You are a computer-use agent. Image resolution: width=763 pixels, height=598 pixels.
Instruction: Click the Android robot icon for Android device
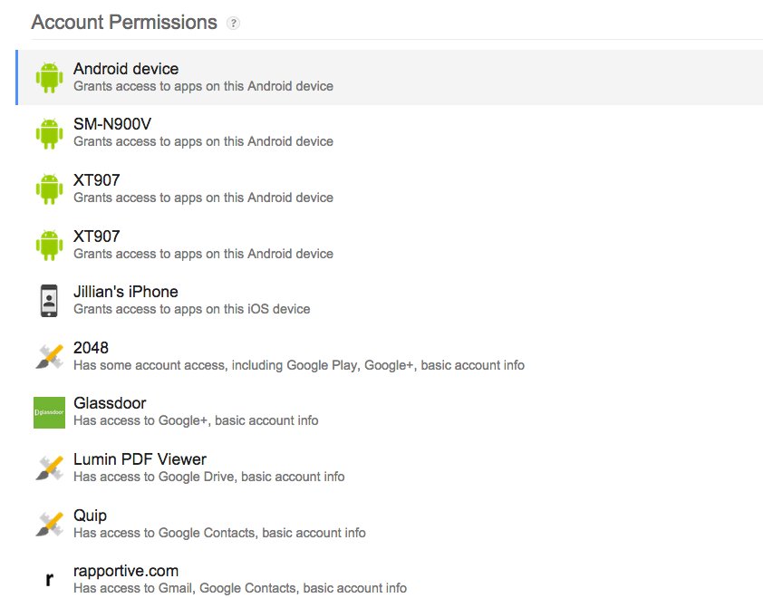(x=49, y=77)
